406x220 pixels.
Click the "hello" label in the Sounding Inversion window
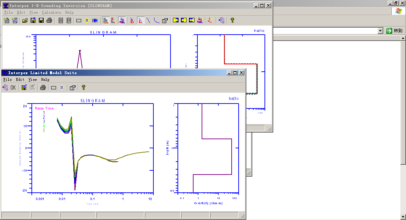(x=259, y=30)
